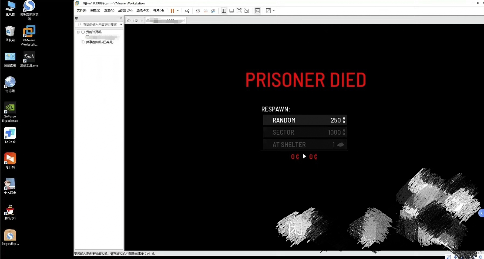Screen dimensions: 484x259
Task: Click the revert to snapshot icon
Action: [206, 11]
